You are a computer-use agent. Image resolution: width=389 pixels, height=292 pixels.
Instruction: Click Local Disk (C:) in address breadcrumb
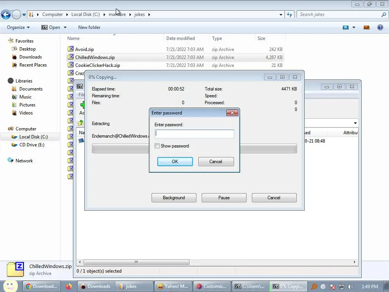(85, 14)
